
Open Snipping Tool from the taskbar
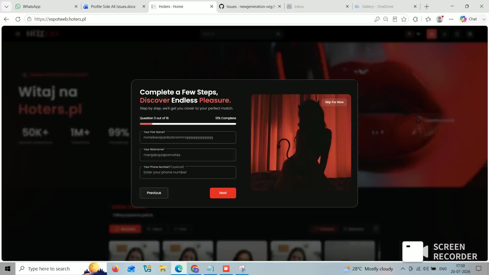click(242, 269)
